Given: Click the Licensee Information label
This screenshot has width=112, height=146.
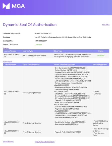Looking at the screenshot, I should coord(12,33).
